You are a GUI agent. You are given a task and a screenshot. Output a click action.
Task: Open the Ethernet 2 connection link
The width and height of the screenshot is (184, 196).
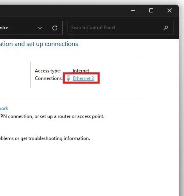pos(83,78)
